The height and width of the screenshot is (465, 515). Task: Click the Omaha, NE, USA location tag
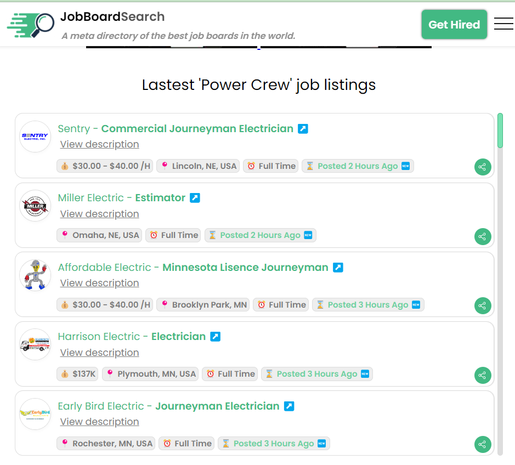99,235
